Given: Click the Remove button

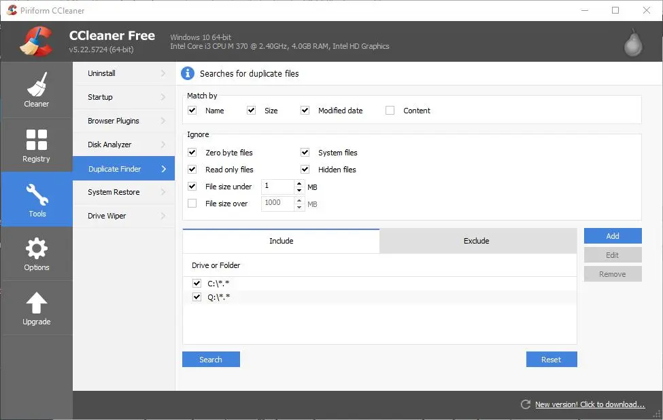Looking at the screenshot, I should point(613,274).
